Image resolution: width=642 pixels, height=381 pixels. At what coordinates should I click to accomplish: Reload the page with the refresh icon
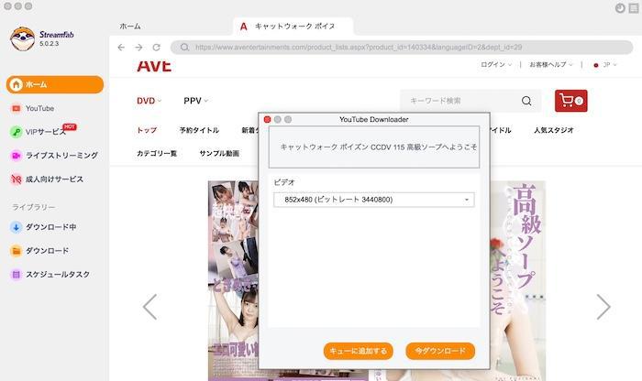[157, 48]
